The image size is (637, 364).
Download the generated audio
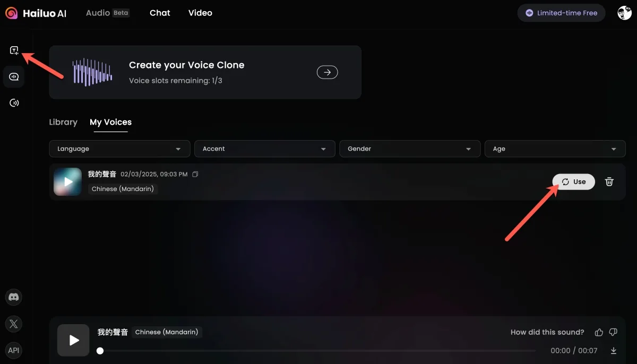[x=614, y=351]
